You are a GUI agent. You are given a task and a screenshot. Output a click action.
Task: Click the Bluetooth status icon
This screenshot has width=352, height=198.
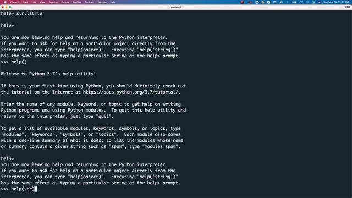[x=288, y=2]
